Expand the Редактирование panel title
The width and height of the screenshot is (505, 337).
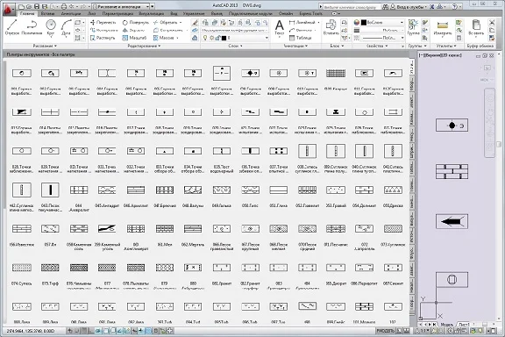pyautogui.click(x=144, y=46)
